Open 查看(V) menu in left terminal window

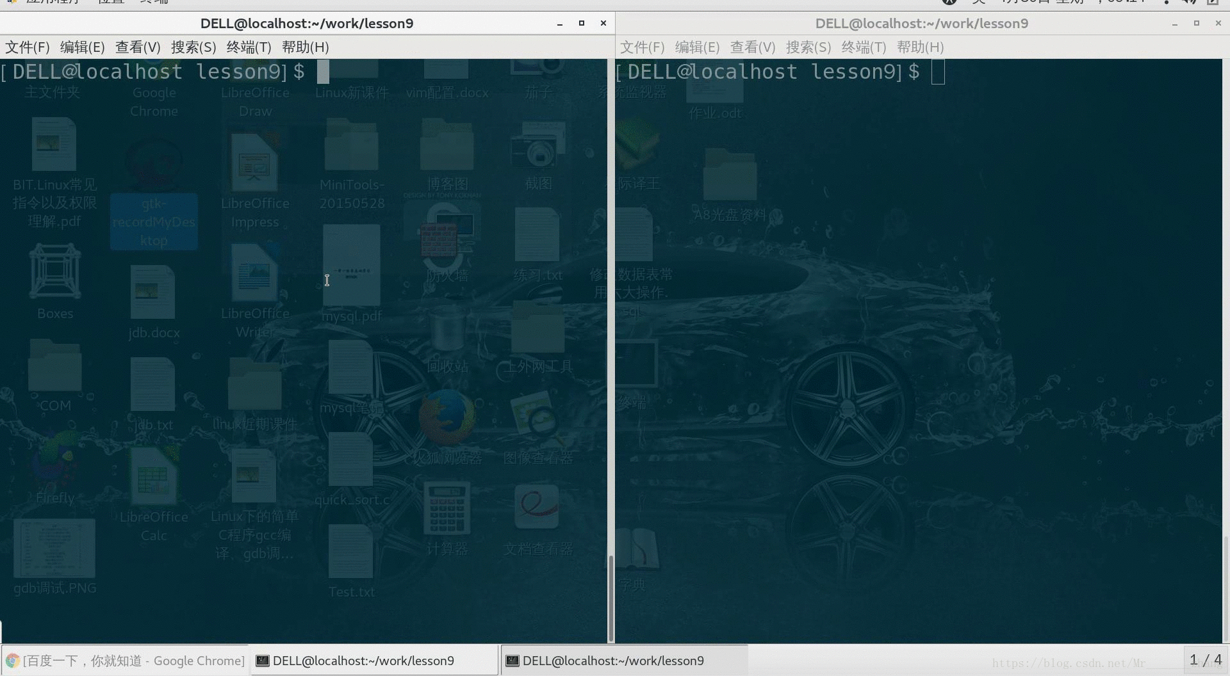[138, 47]
